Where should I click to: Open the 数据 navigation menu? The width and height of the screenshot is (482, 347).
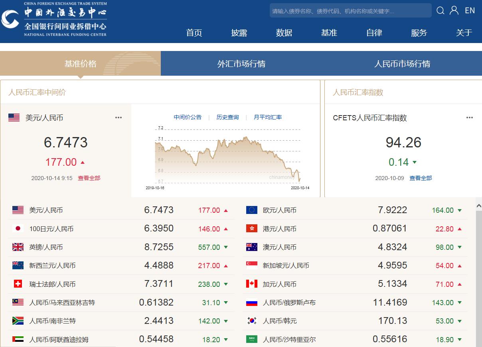[284, 33]
